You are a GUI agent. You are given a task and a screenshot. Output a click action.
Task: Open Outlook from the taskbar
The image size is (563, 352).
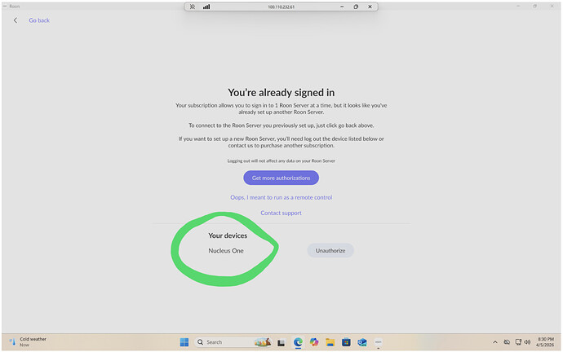362,342
